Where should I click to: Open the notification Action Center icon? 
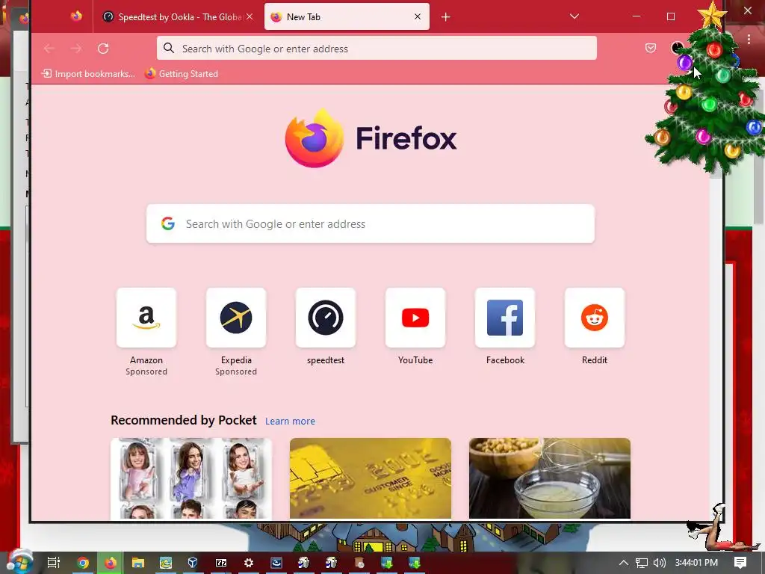coord(740,563)
